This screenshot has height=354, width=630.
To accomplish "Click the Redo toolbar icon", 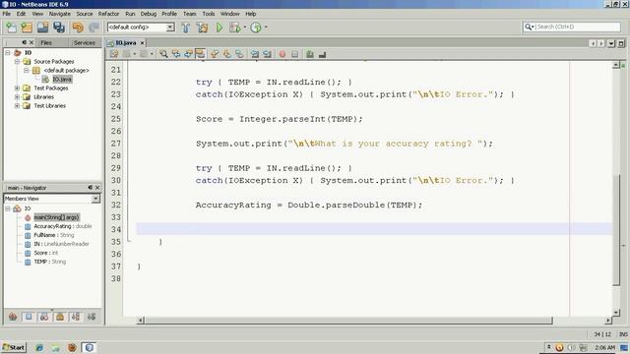I will pyautogui.click(x=94, y=28).
